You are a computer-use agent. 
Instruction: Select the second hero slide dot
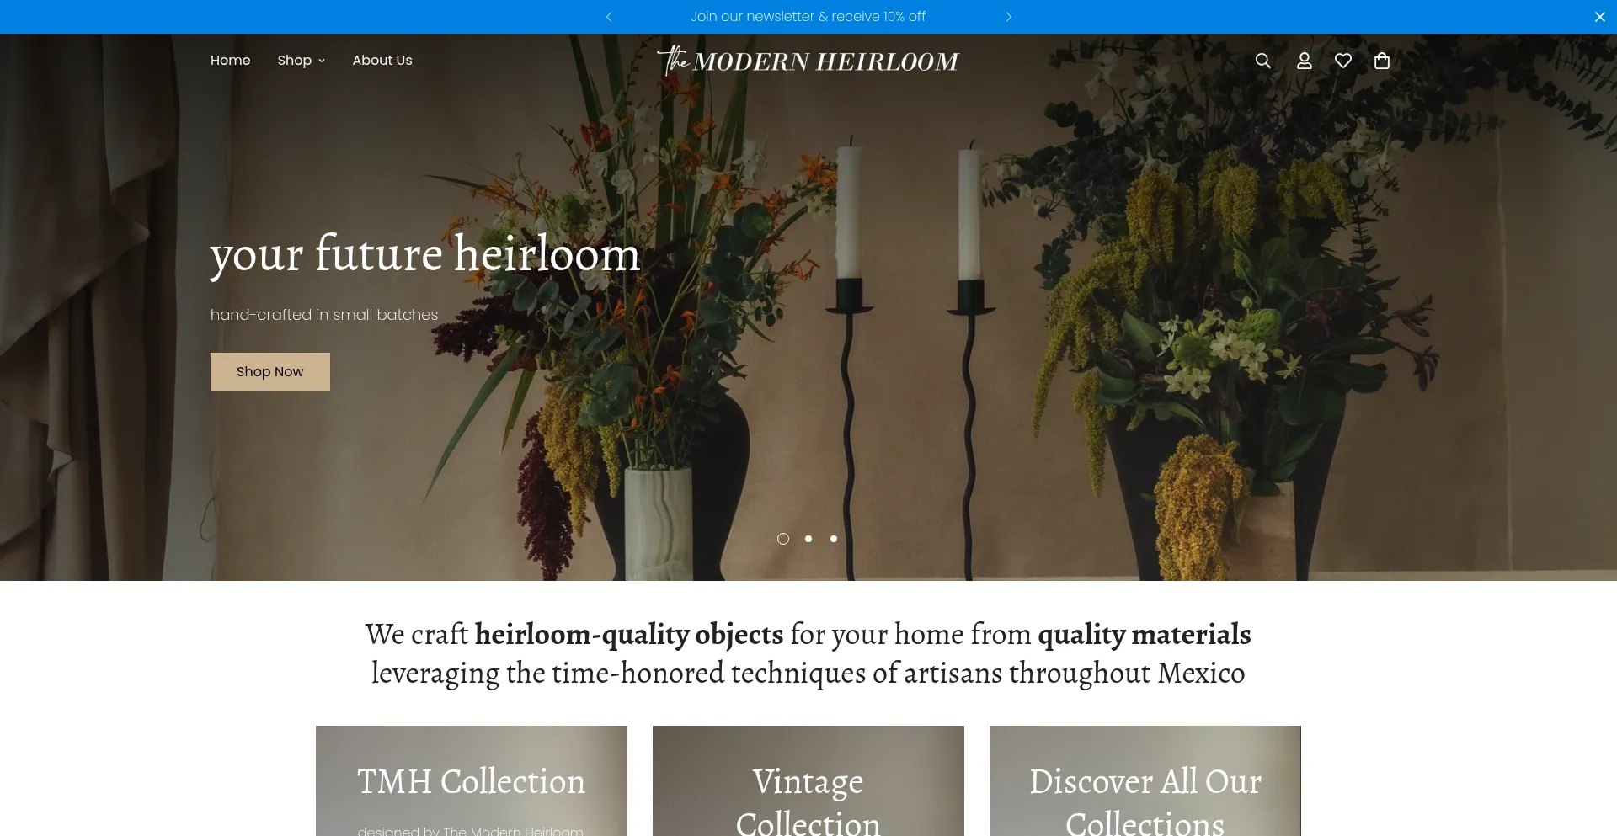(x=808, y=539)
